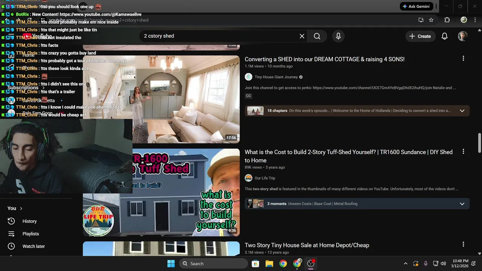Click the Playlists icon
Image resolution: width=482 pixels, height=271 pixels.
coord(11,234)
